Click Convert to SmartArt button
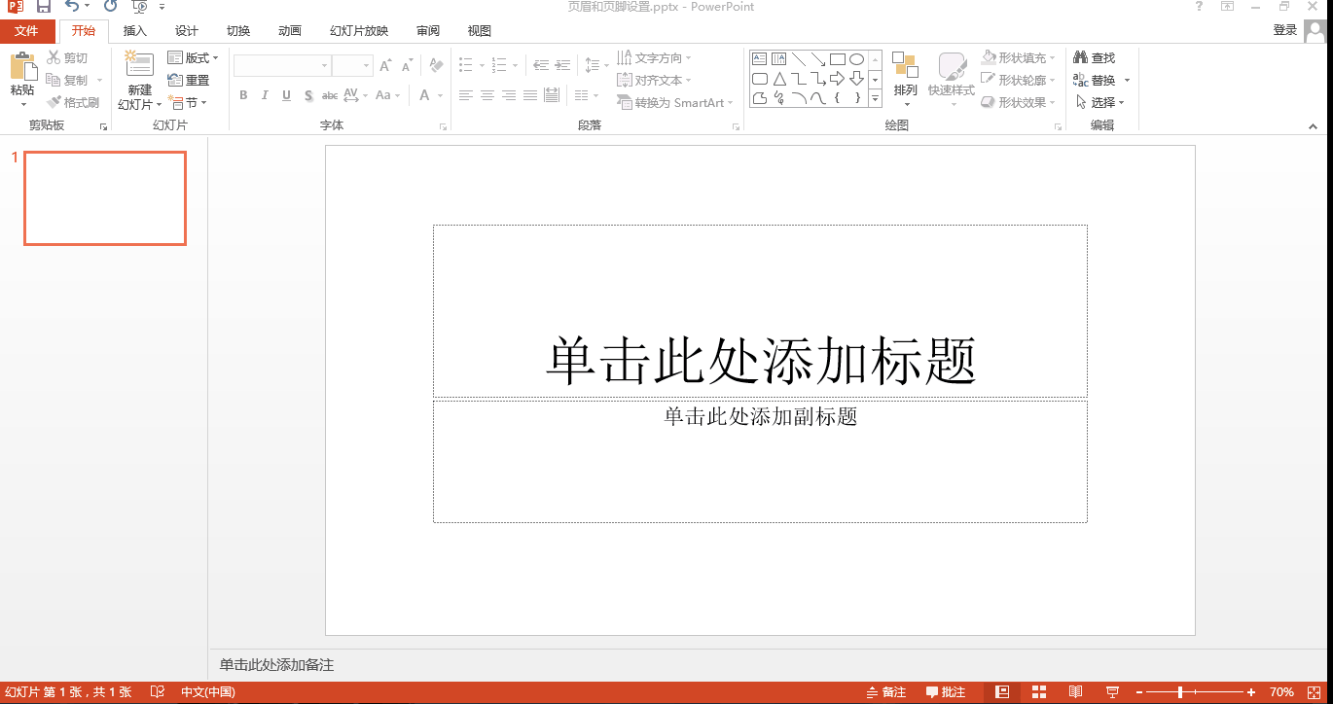The width and height of the screenshot is (1333, 704). click(x=674, y=102)
